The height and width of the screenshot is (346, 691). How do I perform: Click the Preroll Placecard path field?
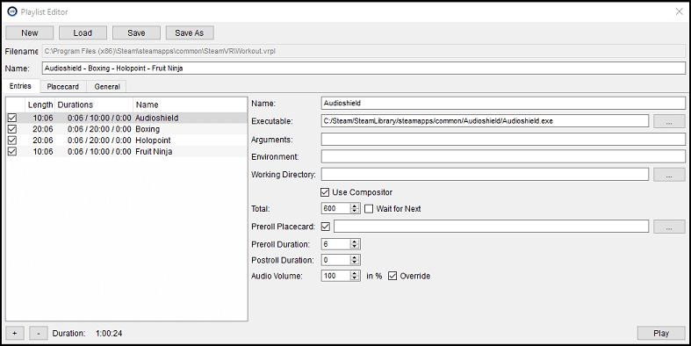point(491,227)
